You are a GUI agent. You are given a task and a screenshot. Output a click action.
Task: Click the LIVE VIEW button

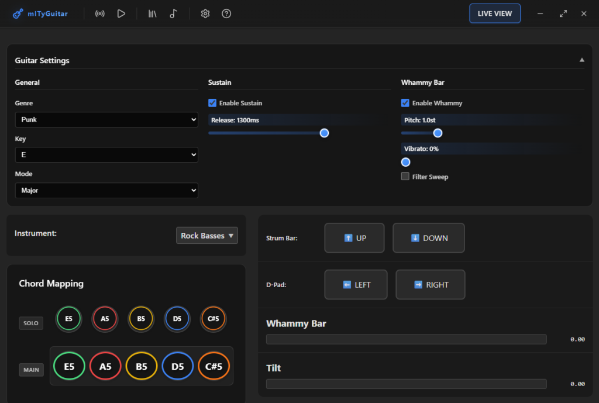tap(494, 13)
